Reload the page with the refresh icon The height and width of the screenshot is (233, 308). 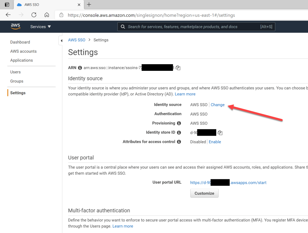coord(34,15)
